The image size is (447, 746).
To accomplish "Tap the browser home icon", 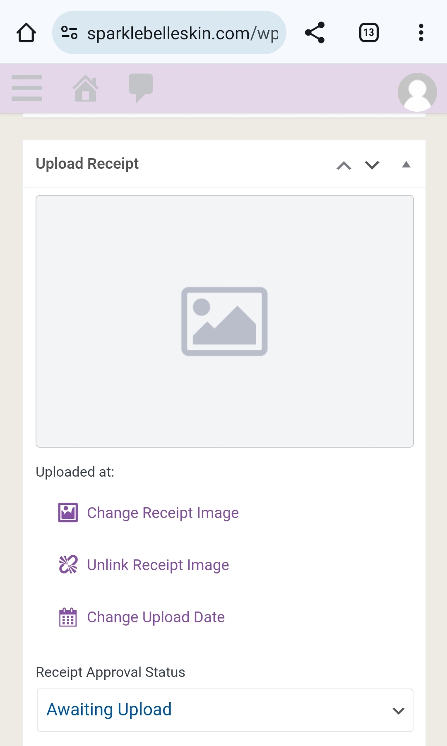I will (26, 33).
